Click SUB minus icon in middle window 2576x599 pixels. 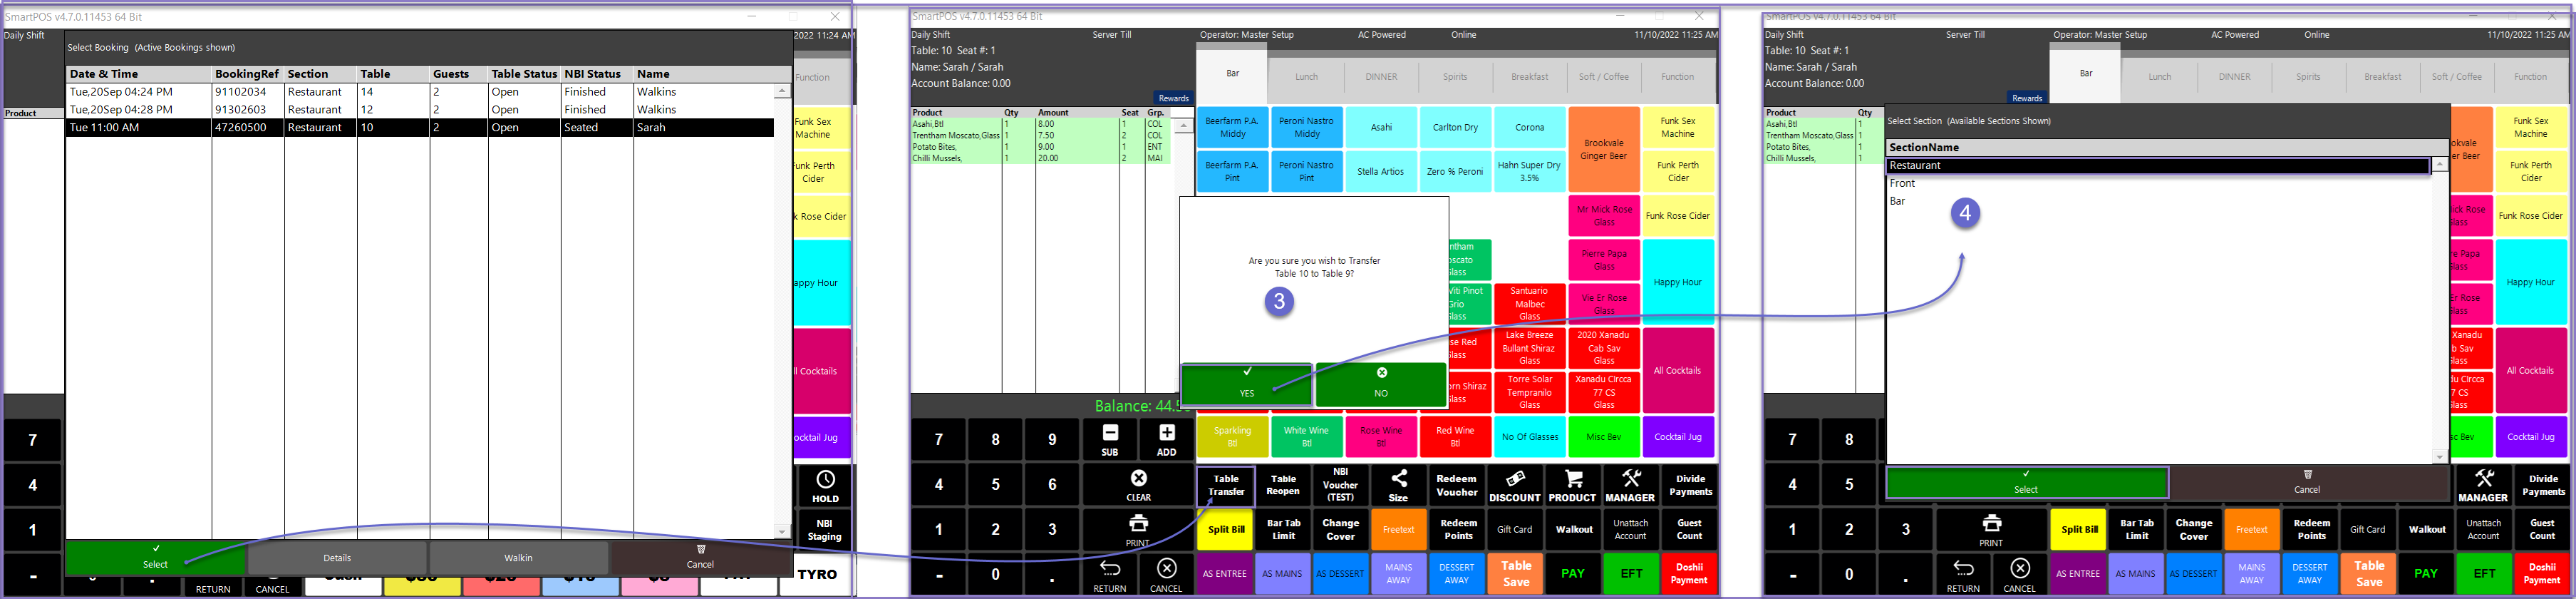[x=1109, y=432]
